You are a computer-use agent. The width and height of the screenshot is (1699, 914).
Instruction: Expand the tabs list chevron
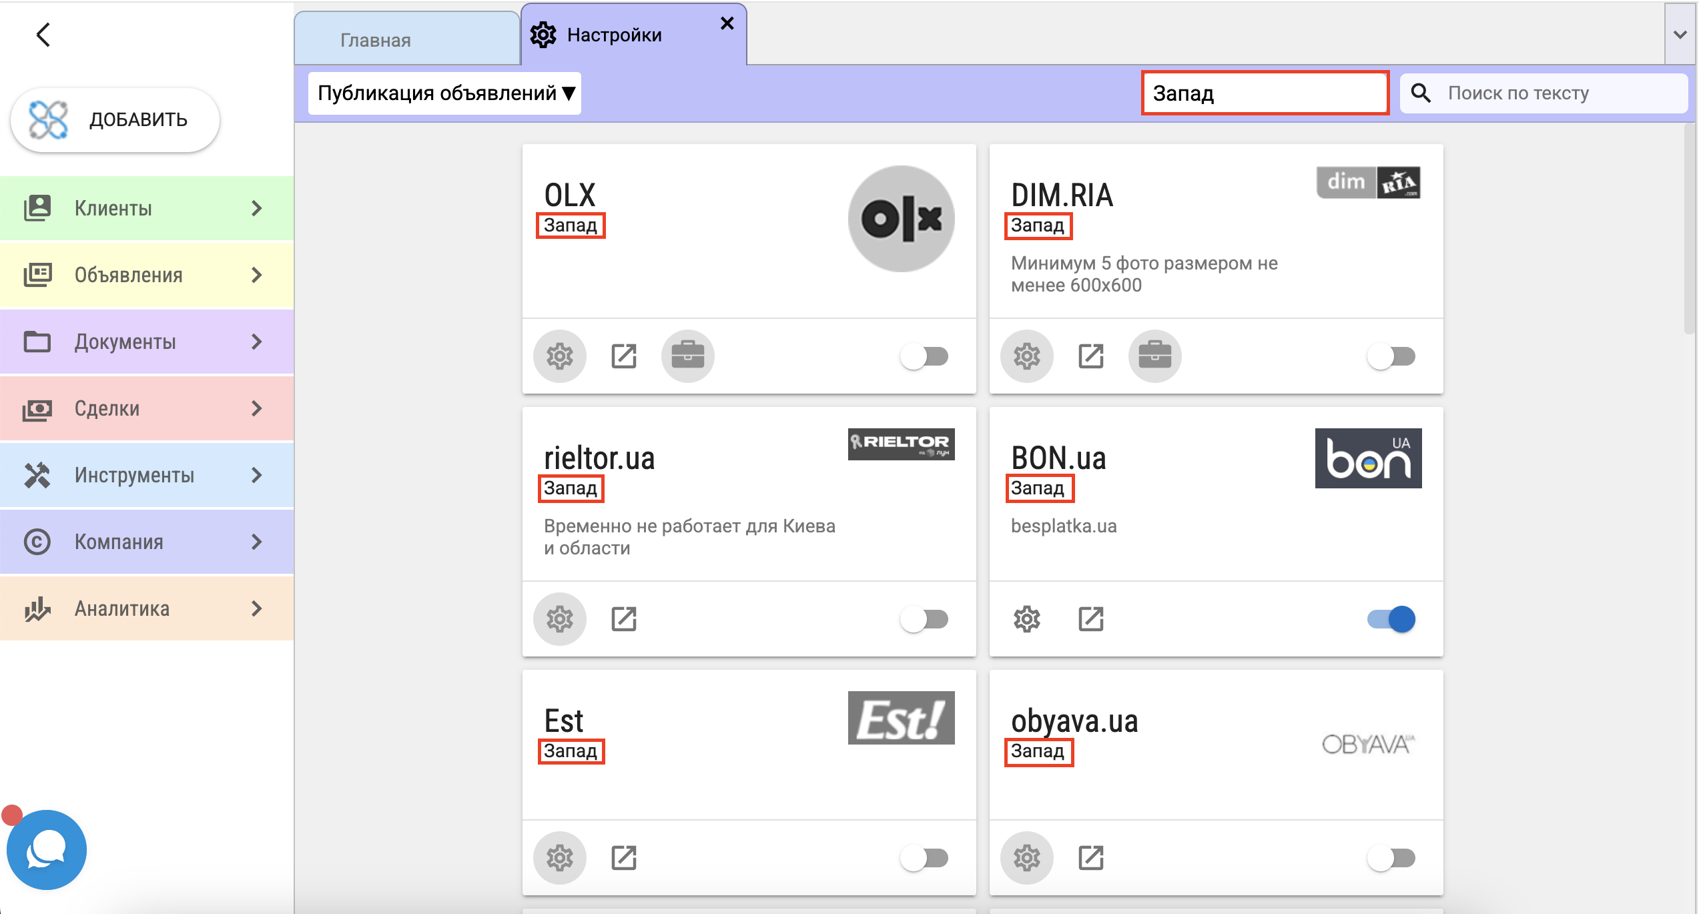[1680, 34]
